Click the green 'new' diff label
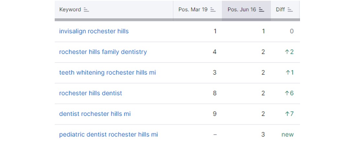356x145 pixels. (287, 135)
